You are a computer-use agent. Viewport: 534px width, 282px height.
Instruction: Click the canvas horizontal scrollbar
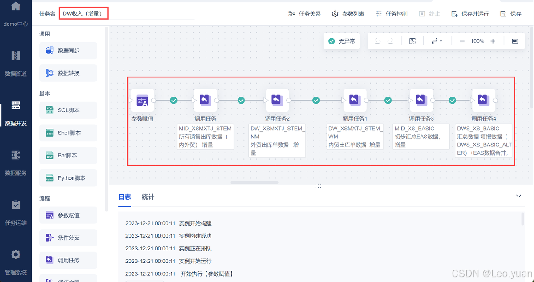tap(254, 182)
